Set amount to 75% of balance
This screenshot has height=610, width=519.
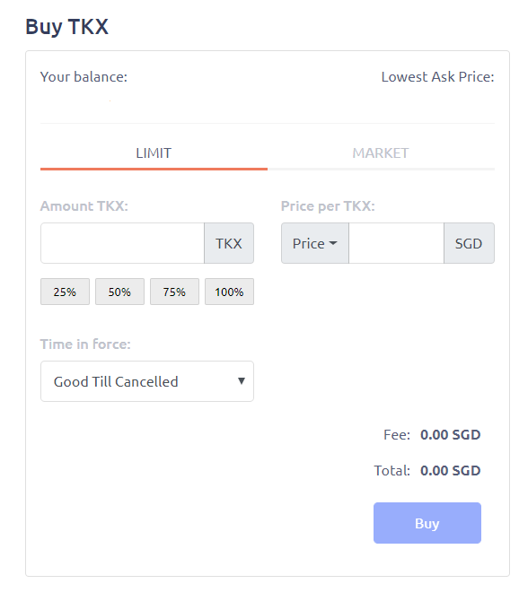pyautogui.click(x=174, y=292)
